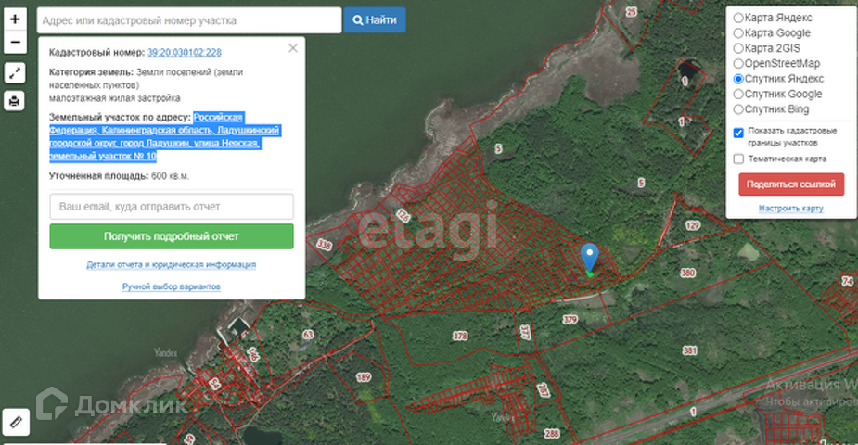Click the Найти search button
This screenshot has height=445, width=858.
pyautogui.click(x=375, y=20)
